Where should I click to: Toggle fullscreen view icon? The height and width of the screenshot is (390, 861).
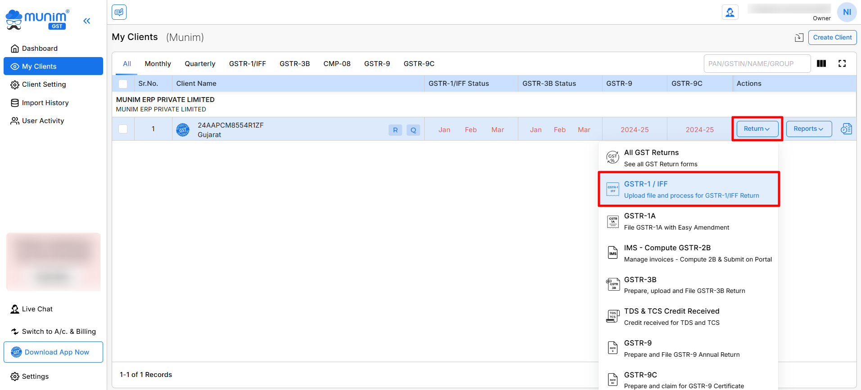[x=842, y=64]
